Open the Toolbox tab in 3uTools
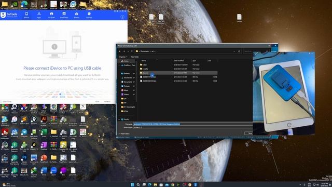 tap(76, 15)
